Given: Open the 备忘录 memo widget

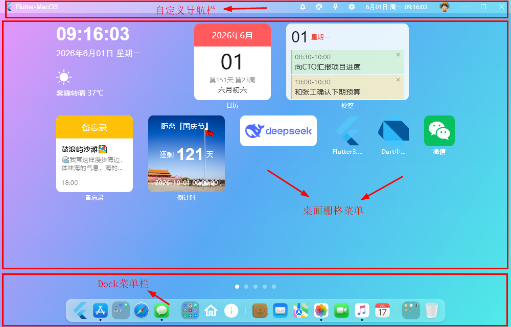Looking at the screenshot, I should (95, 154).
